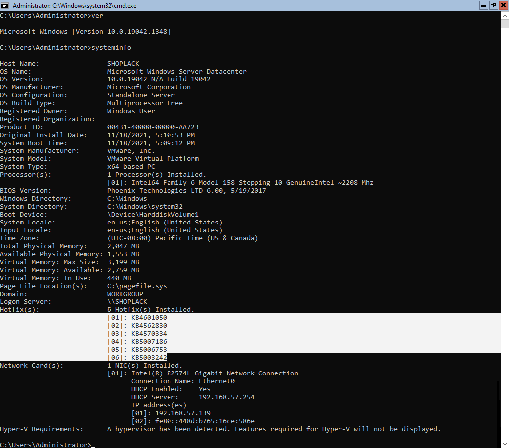Image resolution: width=509 pixels, height=448 pixels.
Task: Click the time zone '(UTC-08:00) Pacific Time' value
Action: coord(183,238)
